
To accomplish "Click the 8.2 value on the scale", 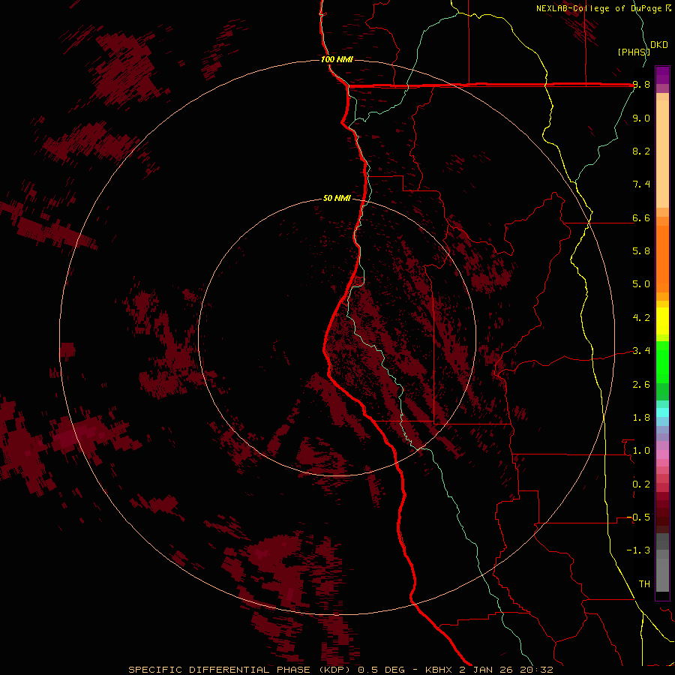I will coord(641,151).
